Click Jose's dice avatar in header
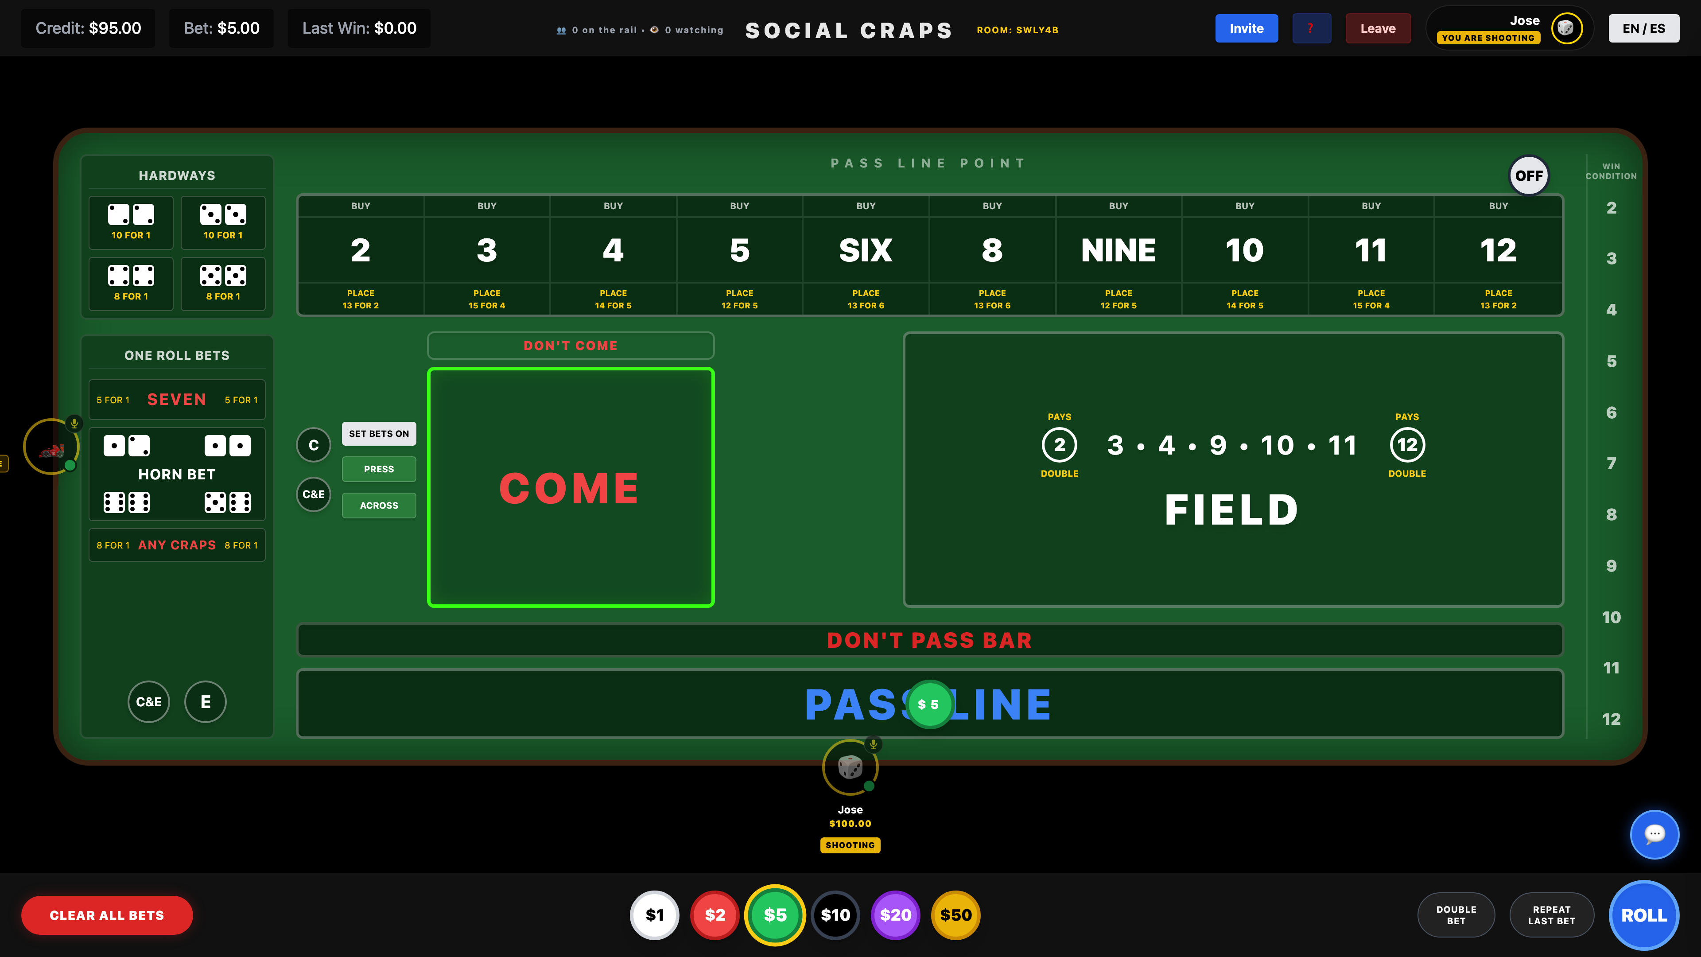The width and height of the screenshot is (1701, 957). click(x=1566, y=28)
